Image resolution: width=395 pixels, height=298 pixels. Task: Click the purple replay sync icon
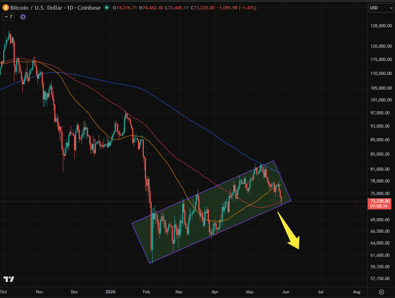point(23,17)
